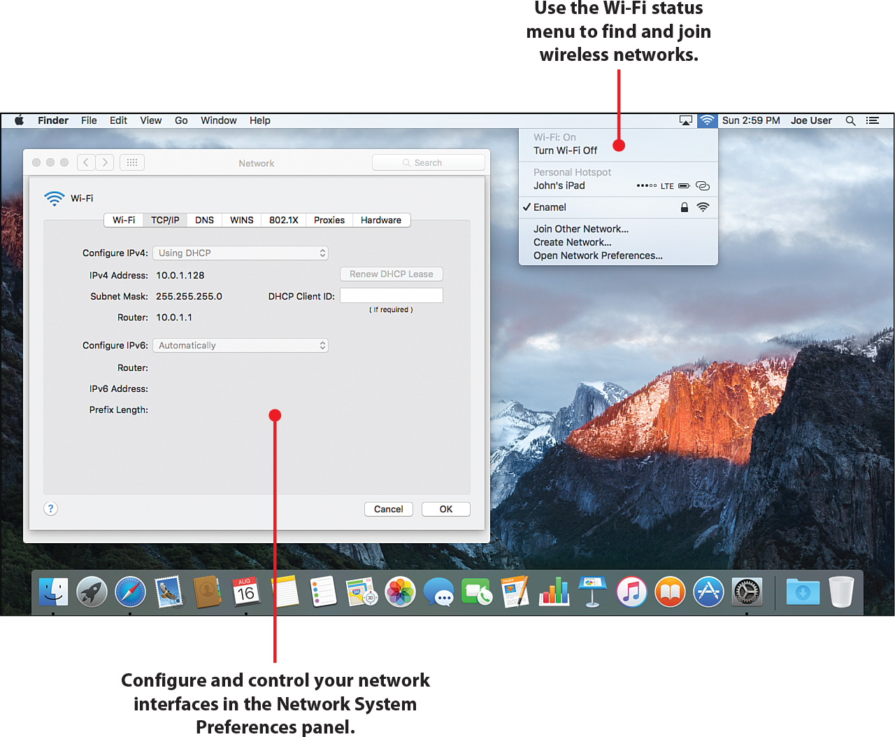Open the Apple menu
Image resolution: width=895 pixels, height=737 pixels.
pyautogui.click(x=20, y=120)
